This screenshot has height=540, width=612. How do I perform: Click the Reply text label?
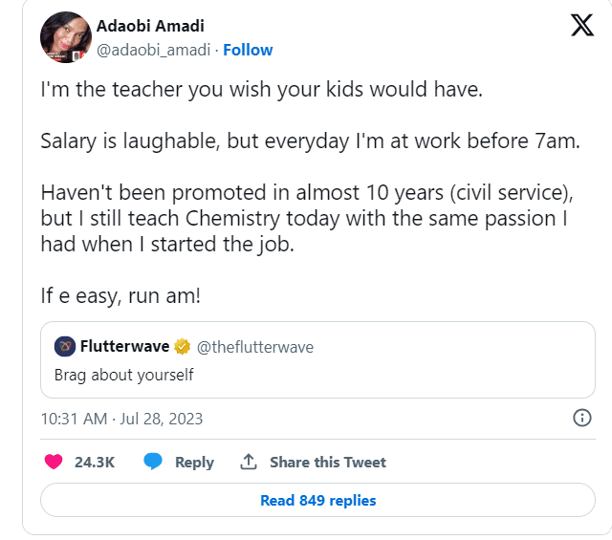(x=194, y=462)
